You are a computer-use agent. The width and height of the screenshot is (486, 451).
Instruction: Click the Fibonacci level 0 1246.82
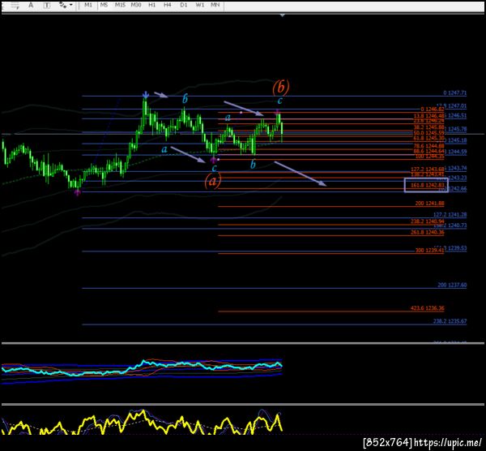[433, 110]
